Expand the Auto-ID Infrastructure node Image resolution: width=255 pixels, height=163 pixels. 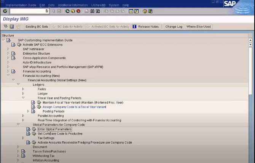[x=8, y=62]
